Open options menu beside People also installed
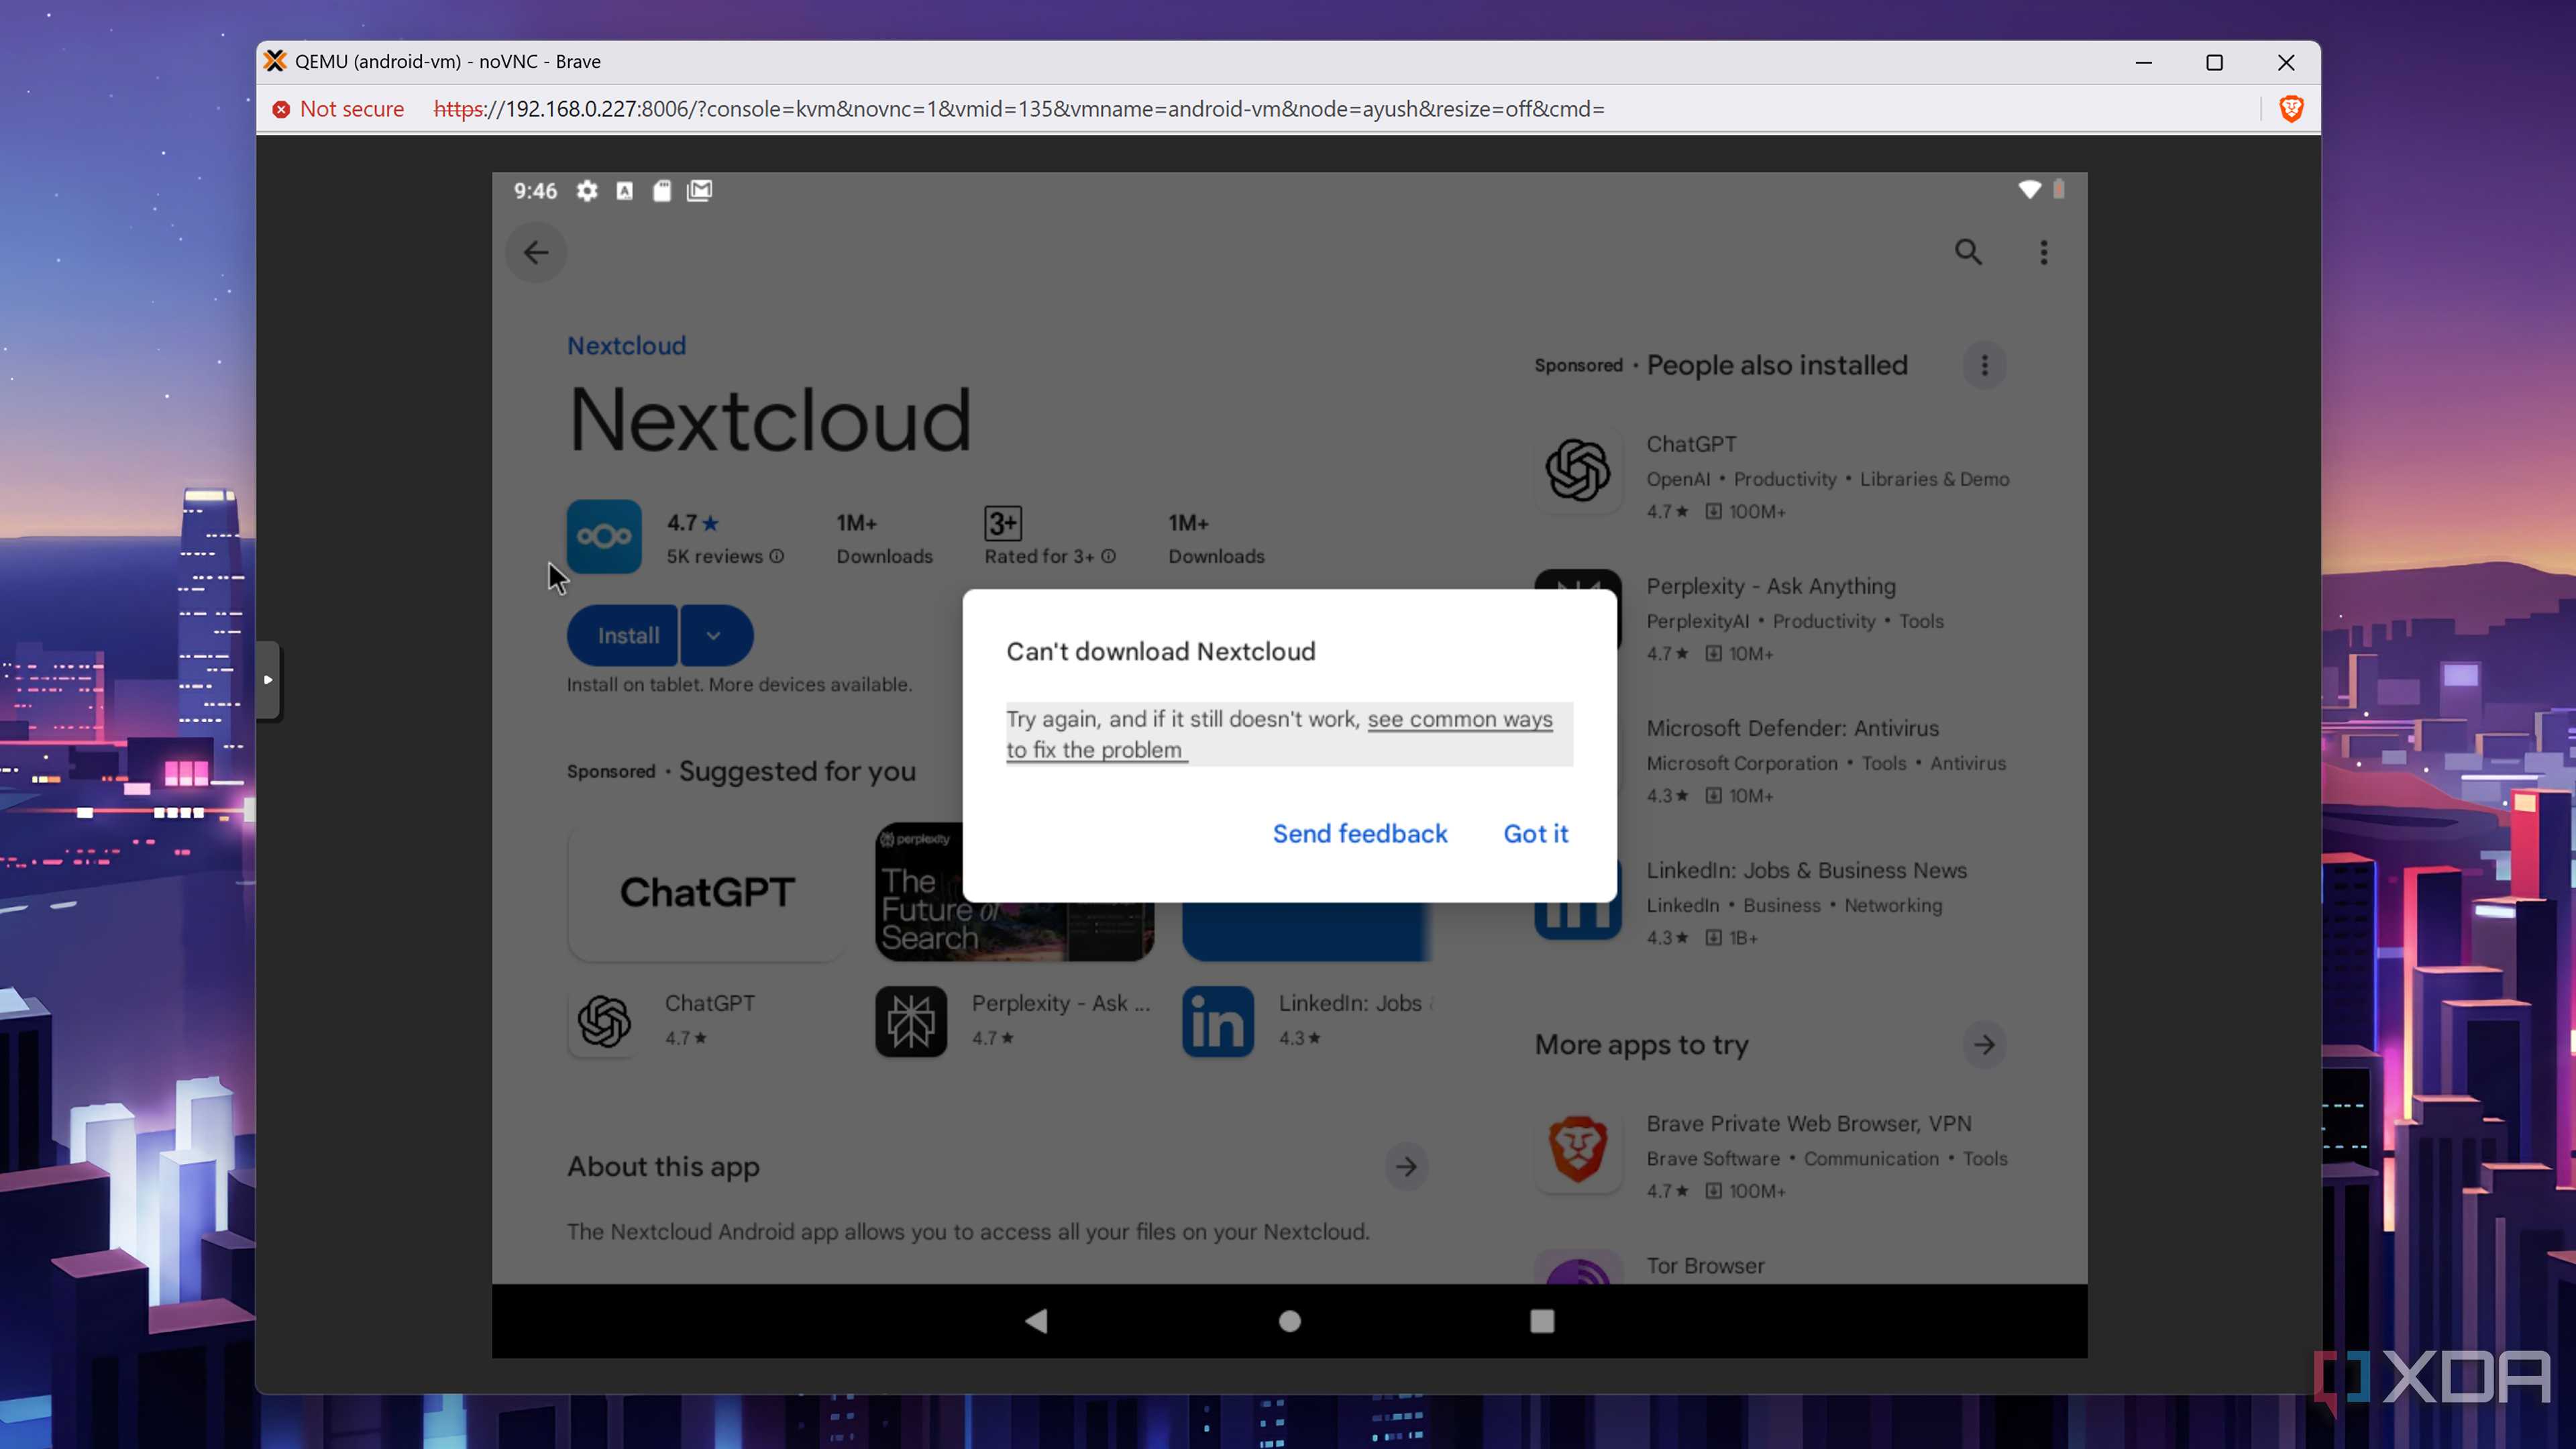Viewport: 2576px width, 1449px height. [x=1985, y=365]
